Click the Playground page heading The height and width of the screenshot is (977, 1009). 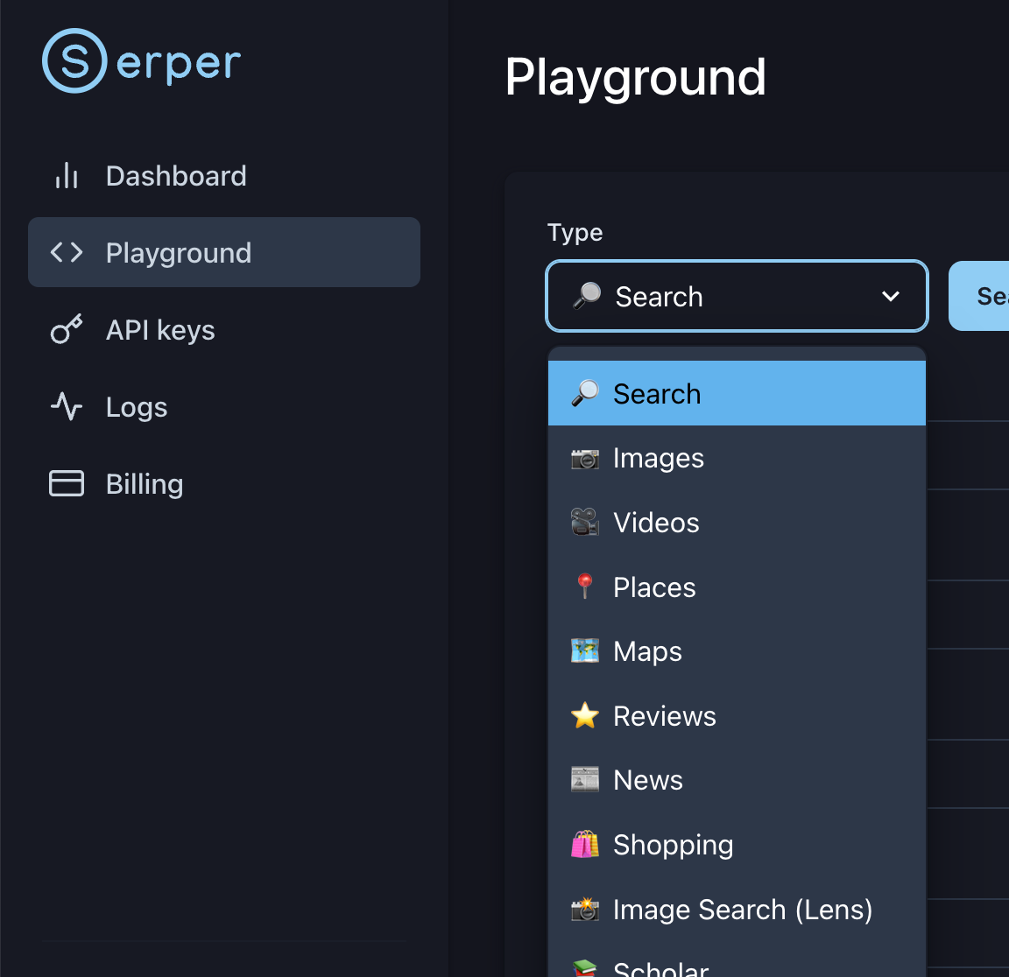635,78
